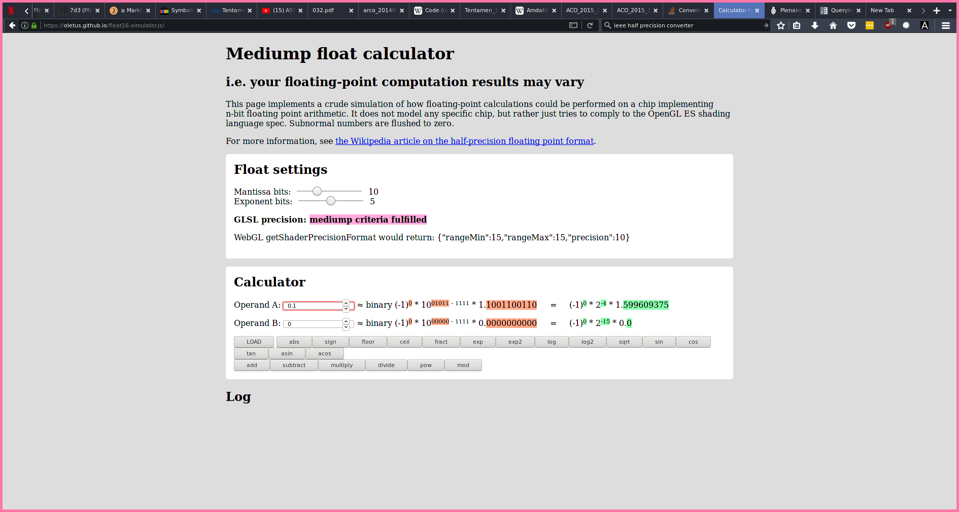
Task: Click the Exponent bits slider handle
Action: pos(331,201)
